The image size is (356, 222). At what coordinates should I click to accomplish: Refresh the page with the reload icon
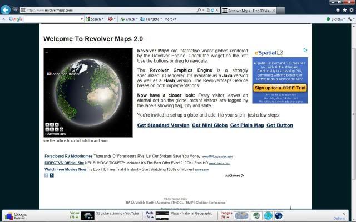pos(212,10)
